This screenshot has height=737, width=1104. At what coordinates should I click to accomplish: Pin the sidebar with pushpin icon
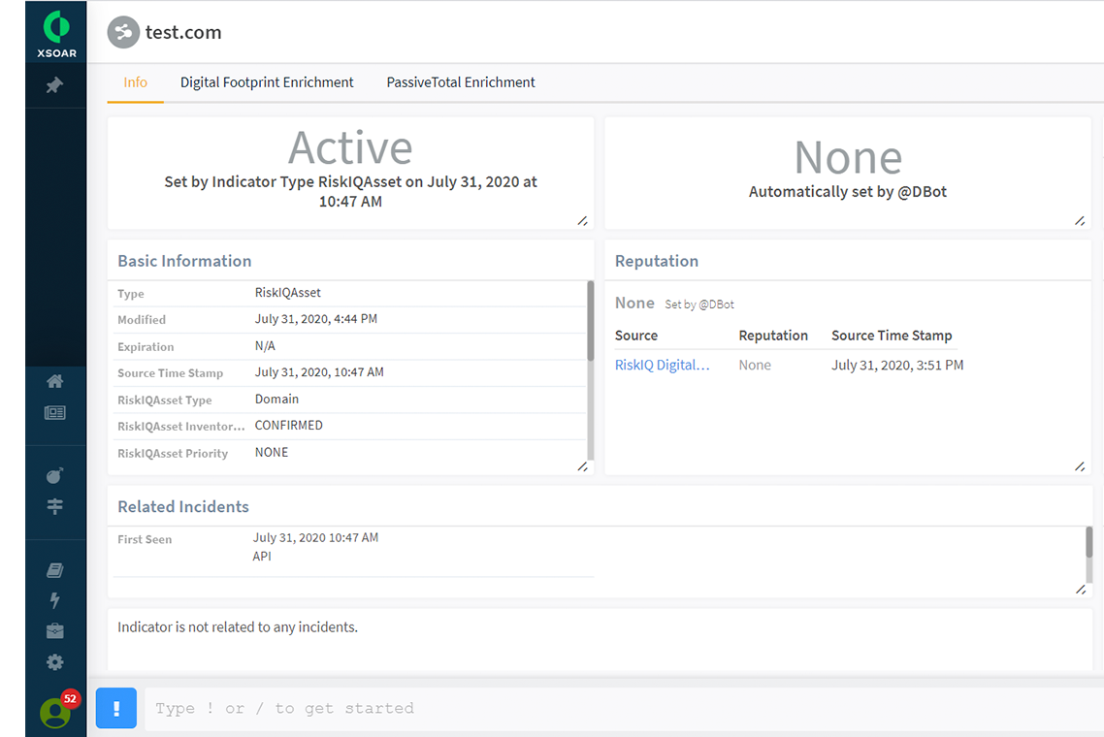(x=54, y=85)
